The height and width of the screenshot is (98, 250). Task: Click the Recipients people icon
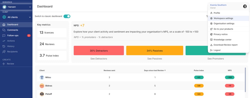[4, 52]
